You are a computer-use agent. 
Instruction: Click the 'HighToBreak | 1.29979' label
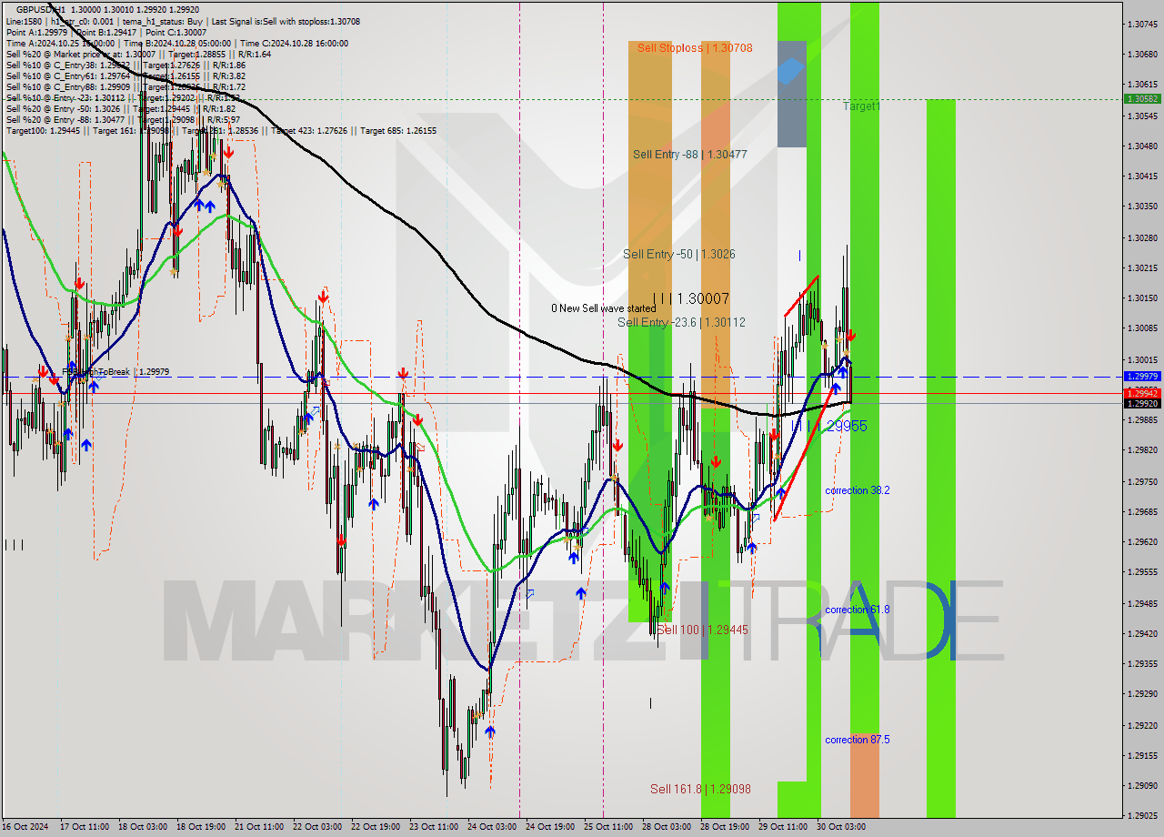point(115,372)
